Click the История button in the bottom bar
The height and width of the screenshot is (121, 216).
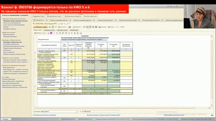point(6,119)
